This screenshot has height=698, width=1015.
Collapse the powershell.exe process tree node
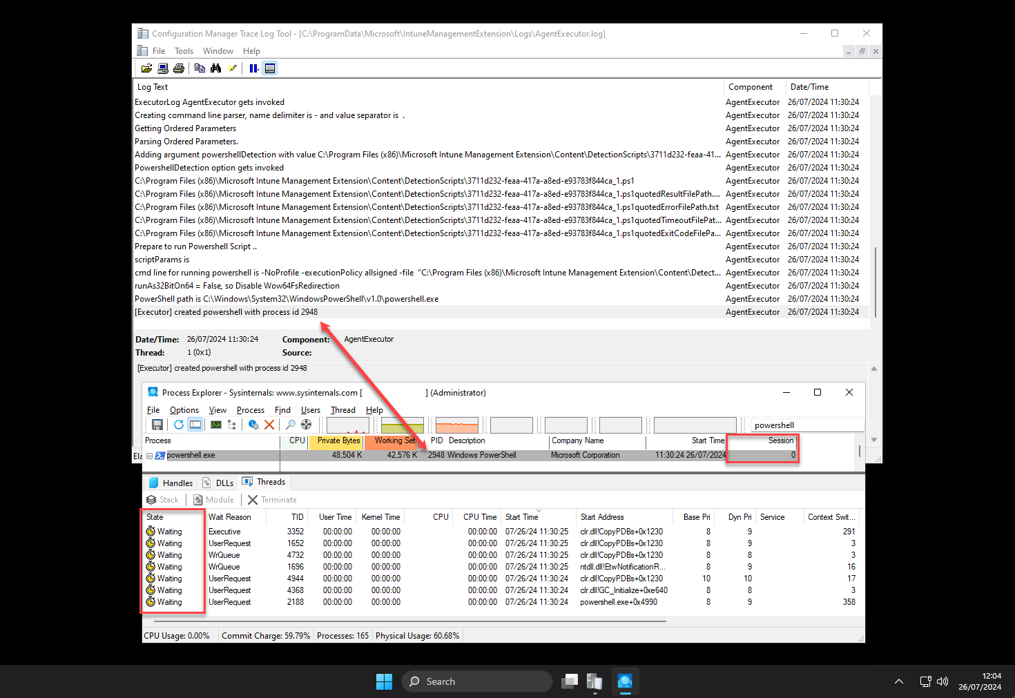click(149, 456)
